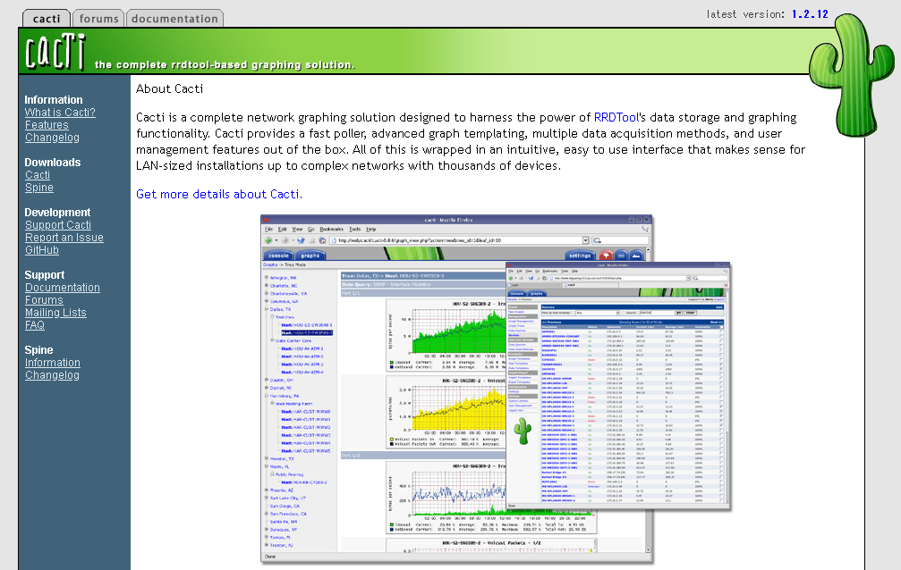Open the sidebar Documentation link

click(x=62, y=288)
